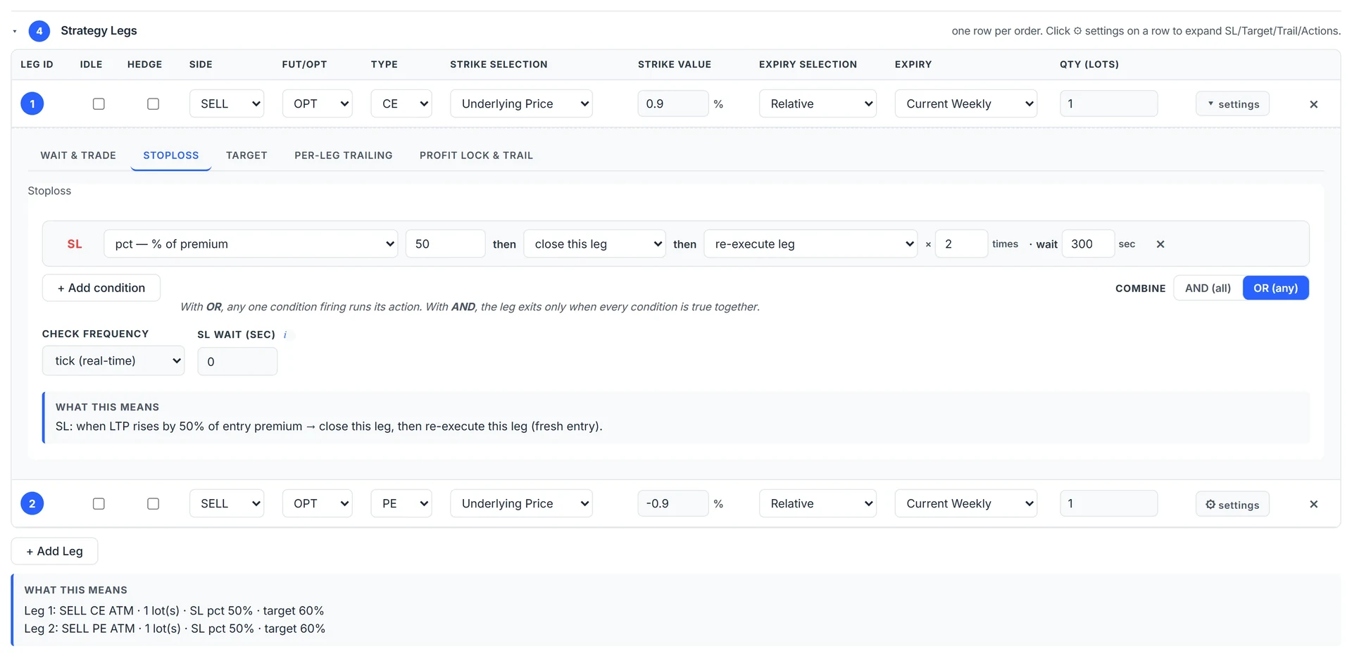The image size is (1352, 656).
Task: Open leg 2 PE type dropdown
Action: 401,503
